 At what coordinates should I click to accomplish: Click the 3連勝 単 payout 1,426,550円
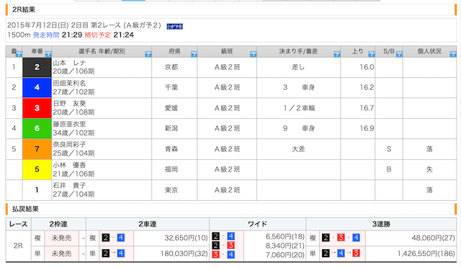(x=426, y=254)
